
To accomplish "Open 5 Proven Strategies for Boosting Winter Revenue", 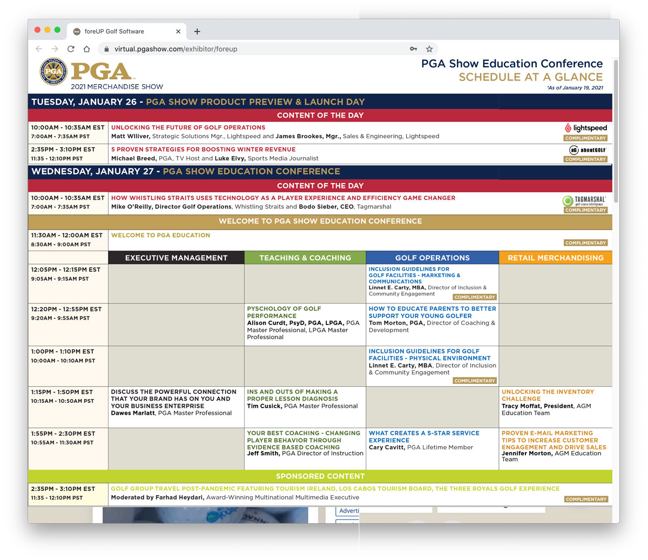I will pyautogui.click(x=203, y=149).
